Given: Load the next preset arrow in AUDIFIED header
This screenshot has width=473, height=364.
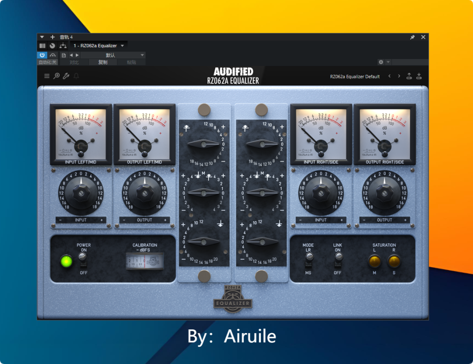Looking at the screenshot, I should [399, 76].
